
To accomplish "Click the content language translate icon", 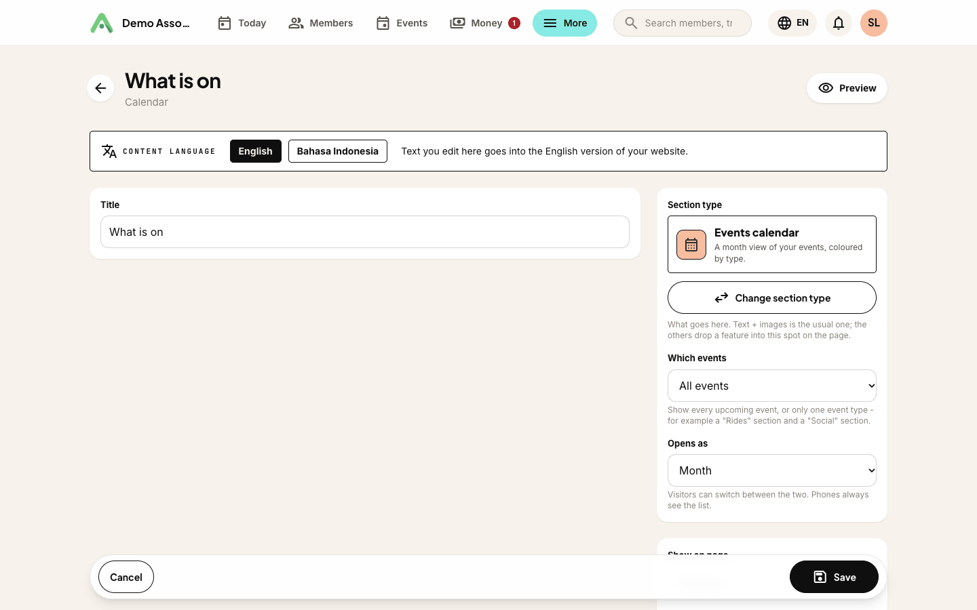I will (109, 151).
